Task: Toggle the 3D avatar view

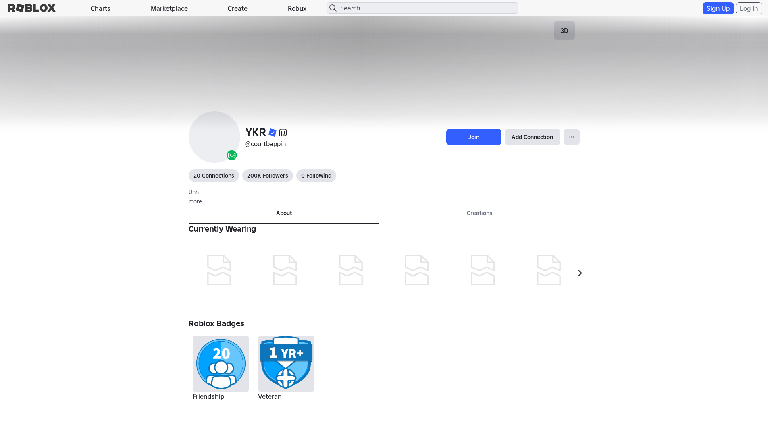Action: pyautogui.click(x=564, y=31)
